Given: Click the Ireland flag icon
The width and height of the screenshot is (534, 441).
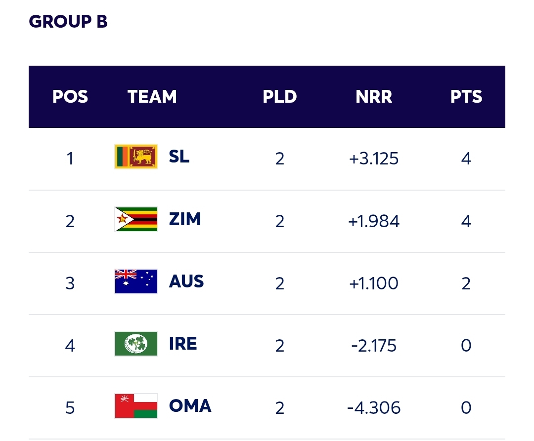Looking at the screenshot, I should (136, 344).
